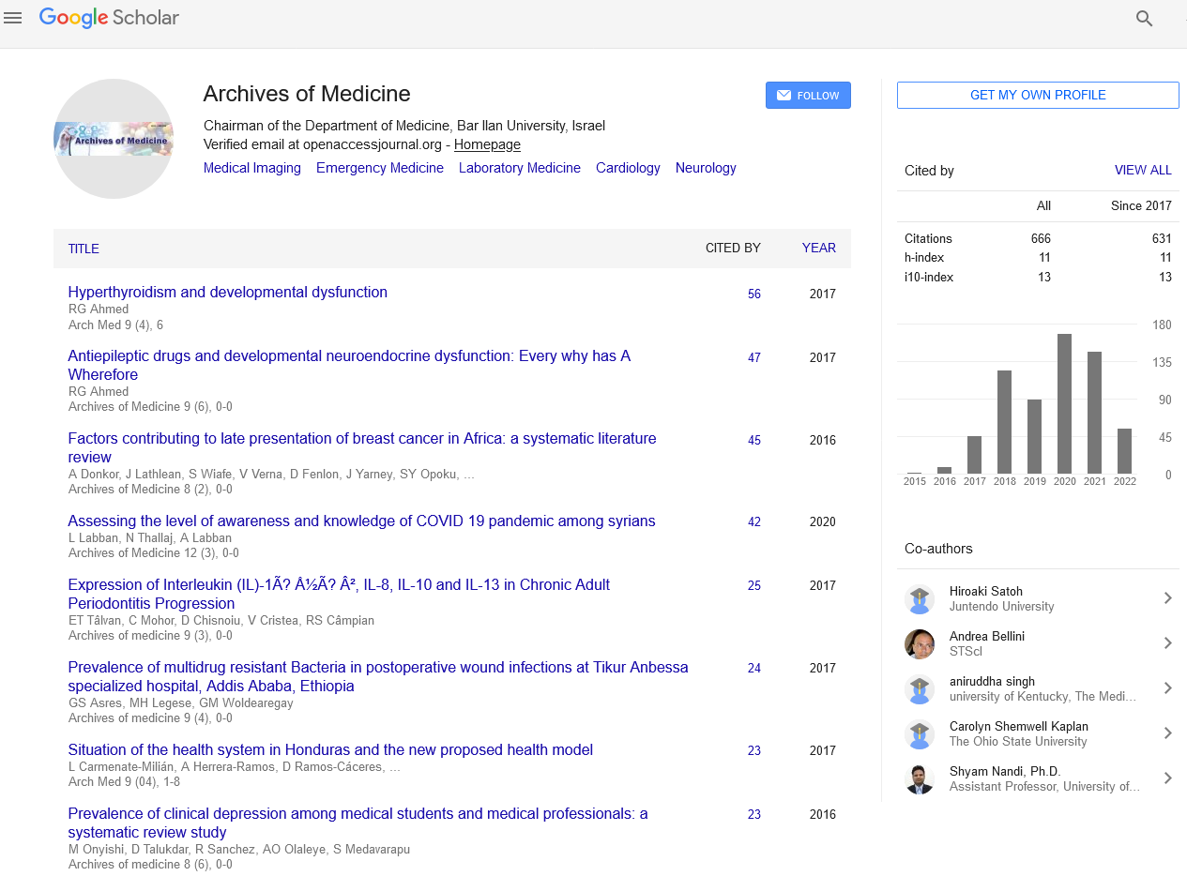Open View All citations link
This screenshot has width=1187, height=876.
(x=1143, y=171)
